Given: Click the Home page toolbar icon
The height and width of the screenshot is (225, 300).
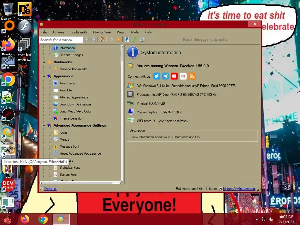Looking at the screenshot, I should [x=102, y=40].
